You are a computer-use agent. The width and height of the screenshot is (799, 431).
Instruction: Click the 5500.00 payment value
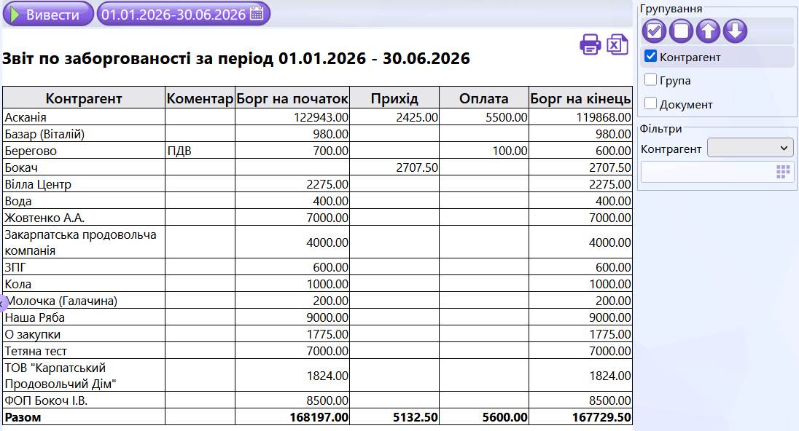(507, 117)
